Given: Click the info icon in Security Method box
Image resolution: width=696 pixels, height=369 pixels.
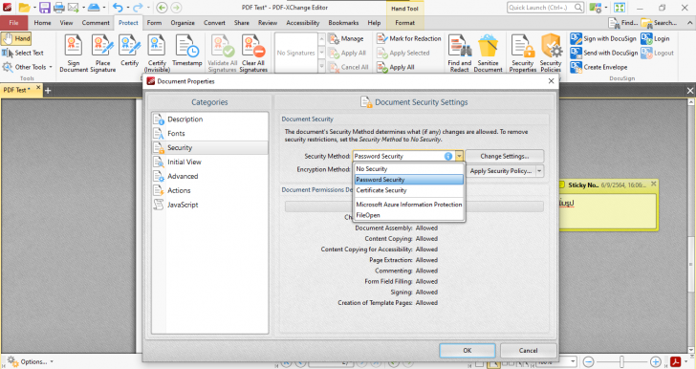Looking at the screenshot, I should click(x=448, y=157).
